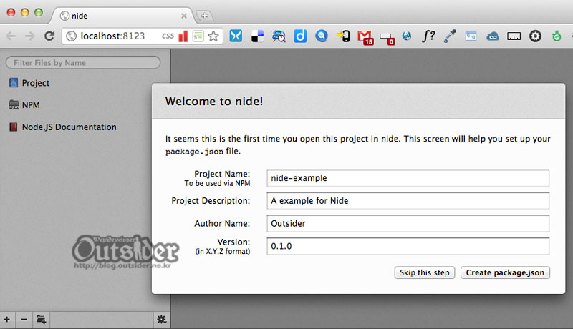This screenshot has width=573, height=329.
Task: Click the send-to-phone extension icon
Action: pos(343,36)
